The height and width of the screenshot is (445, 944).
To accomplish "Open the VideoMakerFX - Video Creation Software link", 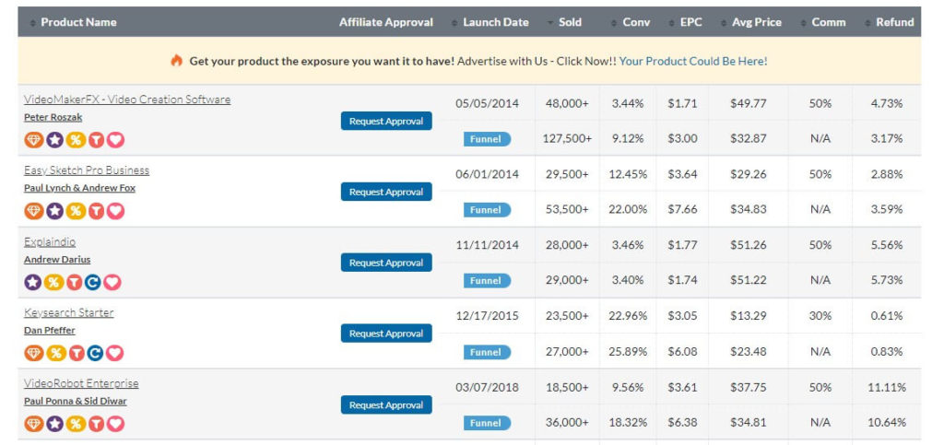I will [x=127, y=100].
